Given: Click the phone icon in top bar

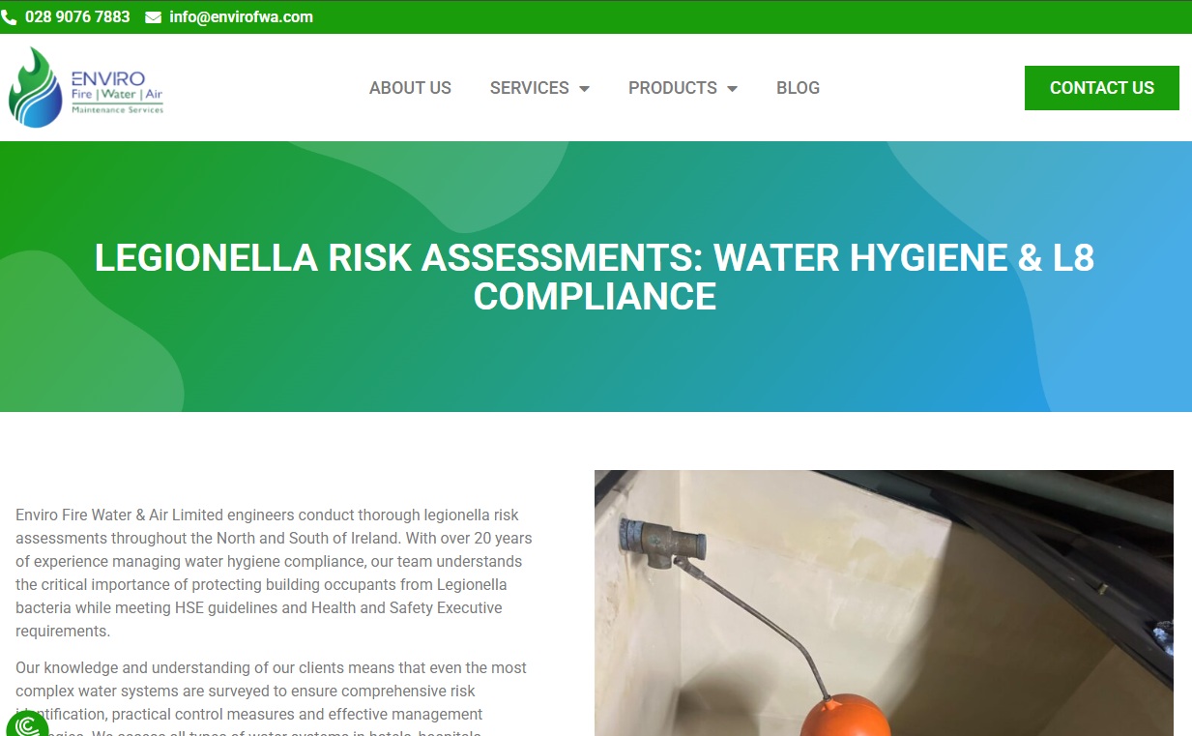Looking at the screenshot, I should pos(9,17).
